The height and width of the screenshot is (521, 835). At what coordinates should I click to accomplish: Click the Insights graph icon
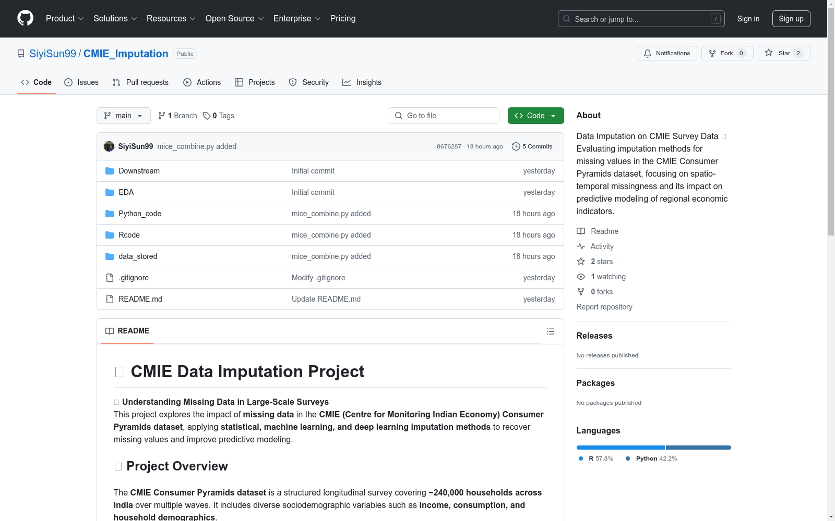tap(347, 82)
